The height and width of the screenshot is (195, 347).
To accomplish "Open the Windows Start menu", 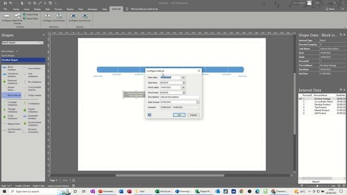I will (4, 191).
